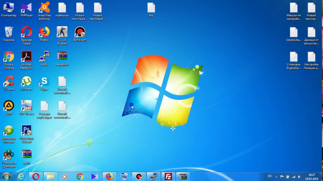This screenshot has height=181, width=323.
Task: Switch to Bandicam in the taskbar
Action: tap(139, 177)
